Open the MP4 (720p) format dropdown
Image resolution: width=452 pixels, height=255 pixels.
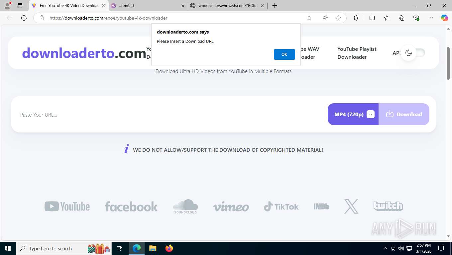click(x=353, y=114)
